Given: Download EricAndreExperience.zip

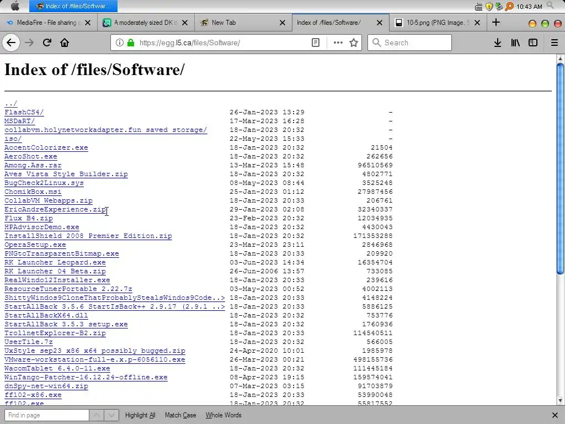Looking at the screenshot, I should click(x=55, y=209).
